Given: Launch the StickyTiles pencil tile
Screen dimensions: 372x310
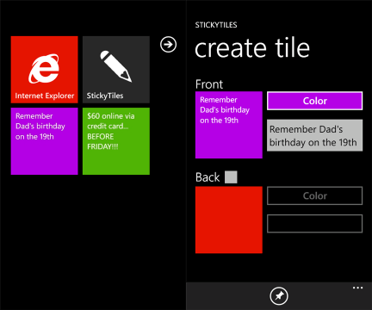Looking at the screenshot, I should pos(116,70).
